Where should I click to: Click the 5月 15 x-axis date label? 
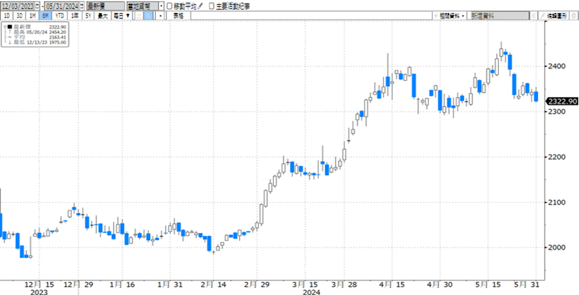[487, 285]
